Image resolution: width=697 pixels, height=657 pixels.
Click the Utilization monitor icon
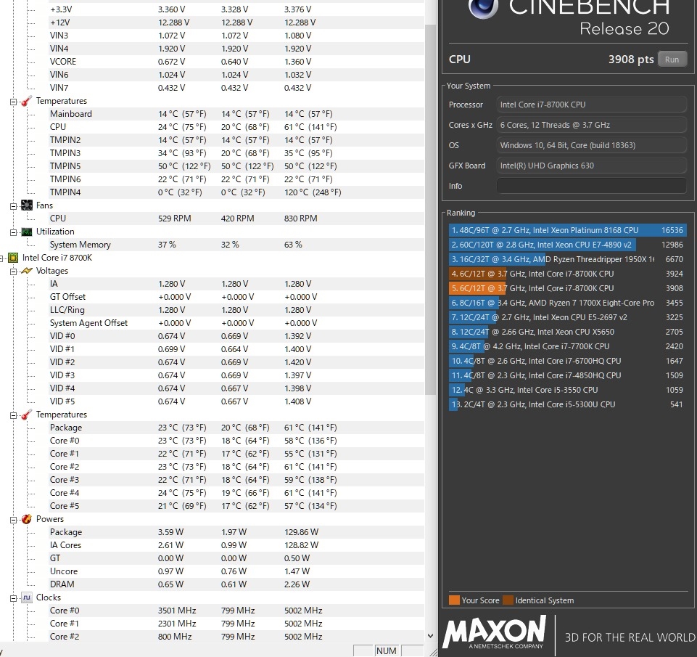click(x=27, y=232)
